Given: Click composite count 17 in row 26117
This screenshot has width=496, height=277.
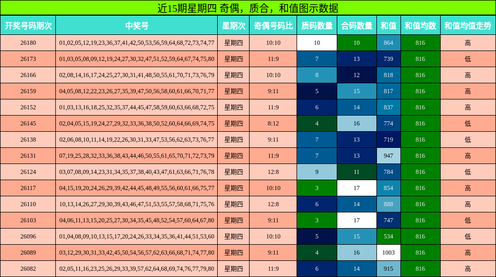Looking at the screenshot, I should point(357,188).
